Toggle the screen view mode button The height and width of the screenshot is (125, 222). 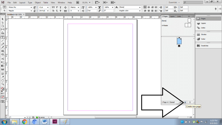point(3,102)
